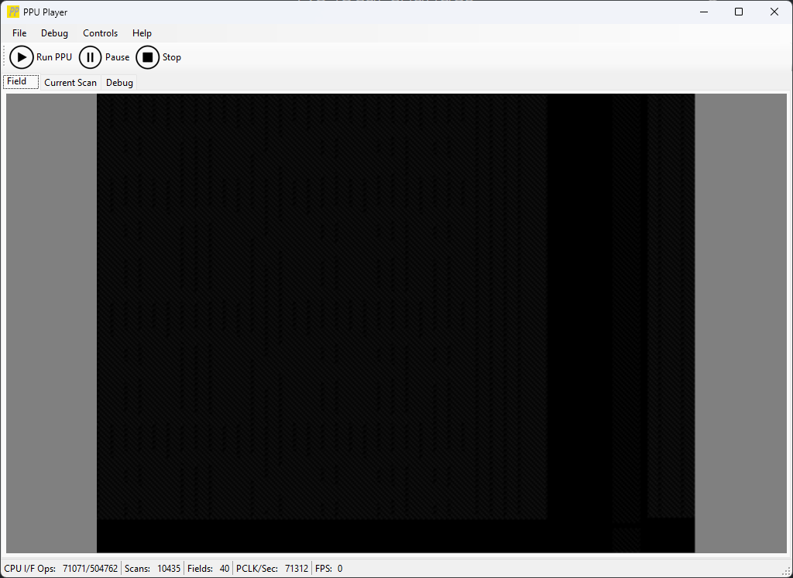The image size is (793, 578).
Task: Click the PCLK/Sec status indicator
Action: [x=272, y=569]
